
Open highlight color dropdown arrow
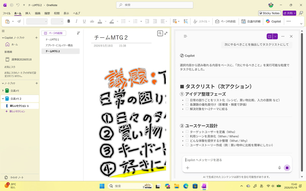(x=117, y=21)
